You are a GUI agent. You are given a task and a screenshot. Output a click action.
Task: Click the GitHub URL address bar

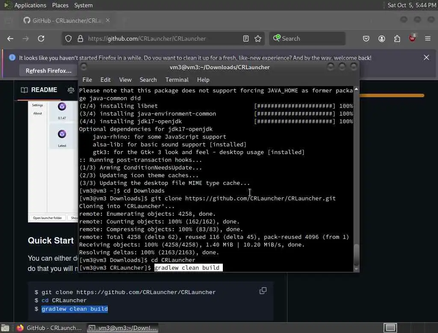162,39
